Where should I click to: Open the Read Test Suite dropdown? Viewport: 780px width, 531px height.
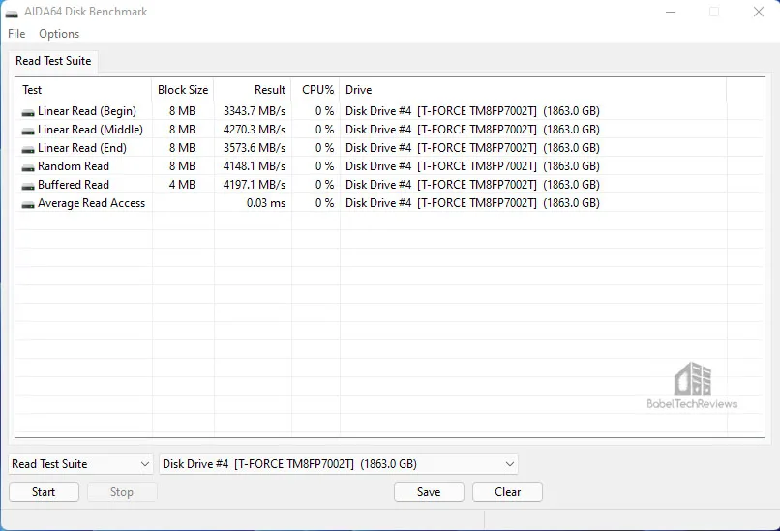tap(81, 464)
